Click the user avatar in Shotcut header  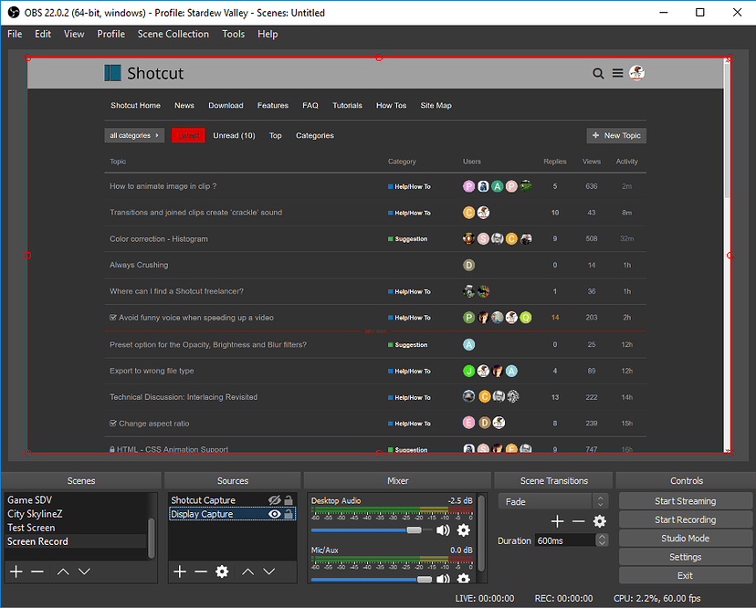pyautogui.click(x=637, y=73)
